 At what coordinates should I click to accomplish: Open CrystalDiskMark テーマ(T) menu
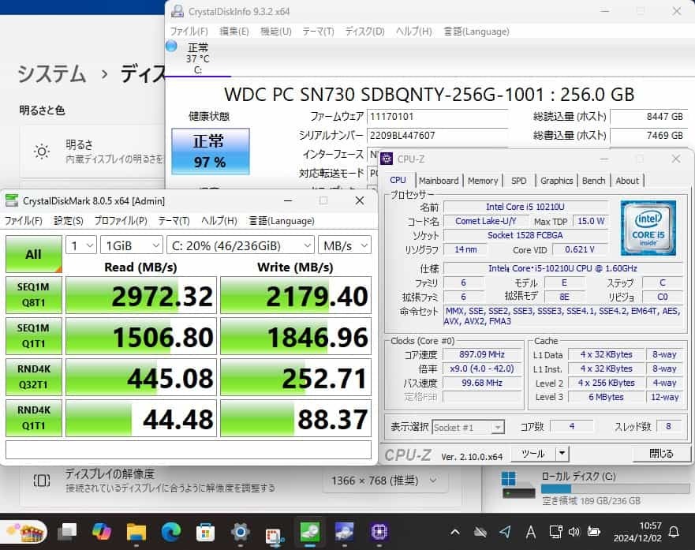[x=174, y=221]
